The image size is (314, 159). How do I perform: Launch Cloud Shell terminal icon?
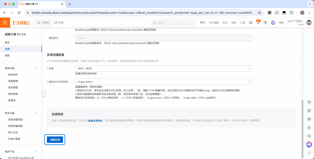(x=251, y=23)
